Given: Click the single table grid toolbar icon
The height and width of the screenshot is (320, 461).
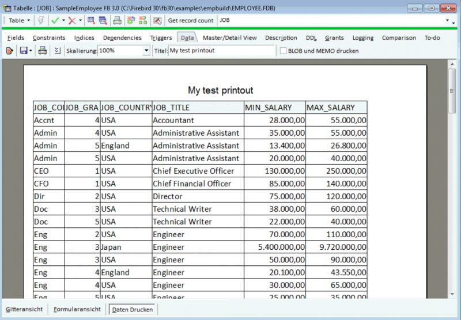Looking at the screenshot, I should (x=91, y=21).
